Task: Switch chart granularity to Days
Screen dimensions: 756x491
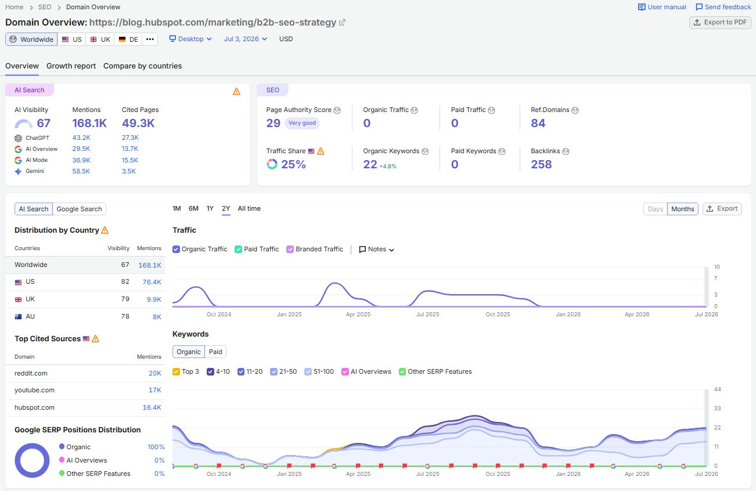Action: tap(655, 209)
